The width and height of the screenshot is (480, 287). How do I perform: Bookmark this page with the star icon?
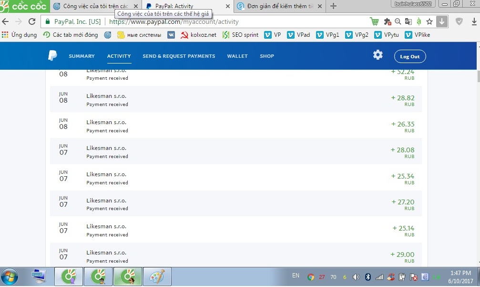coord(429,21)
